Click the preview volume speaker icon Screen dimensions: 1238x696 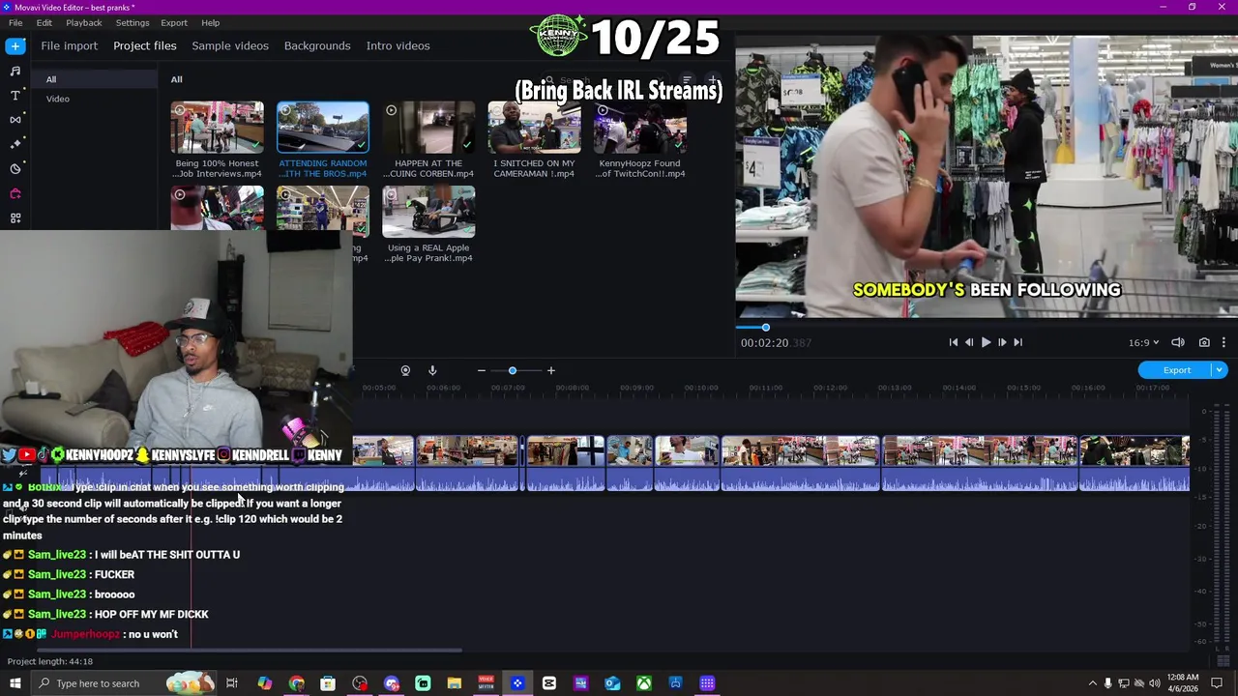click(1178, 342)
